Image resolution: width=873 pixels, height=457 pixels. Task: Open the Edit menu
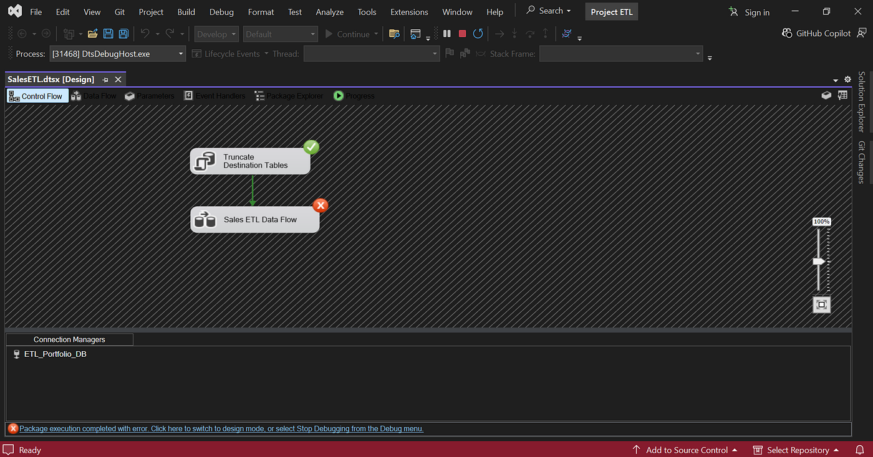coord(62,12)
